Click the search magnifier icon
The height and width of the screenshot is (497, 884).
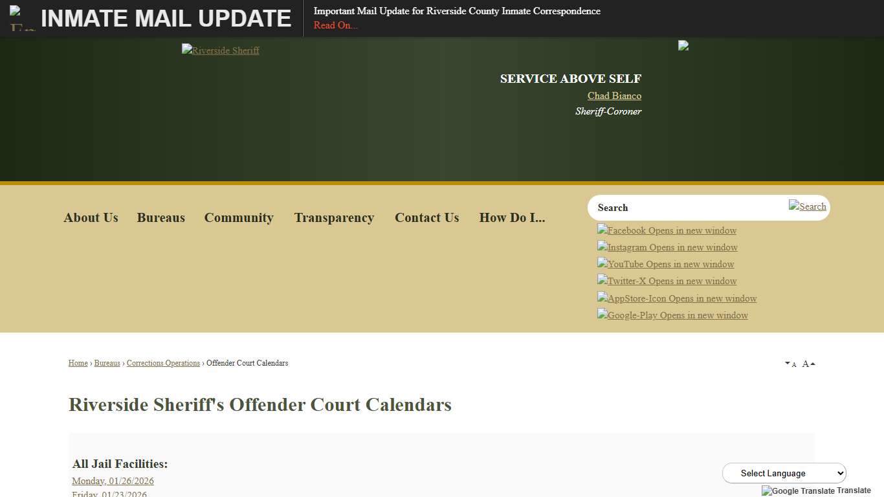pos(807,206)
